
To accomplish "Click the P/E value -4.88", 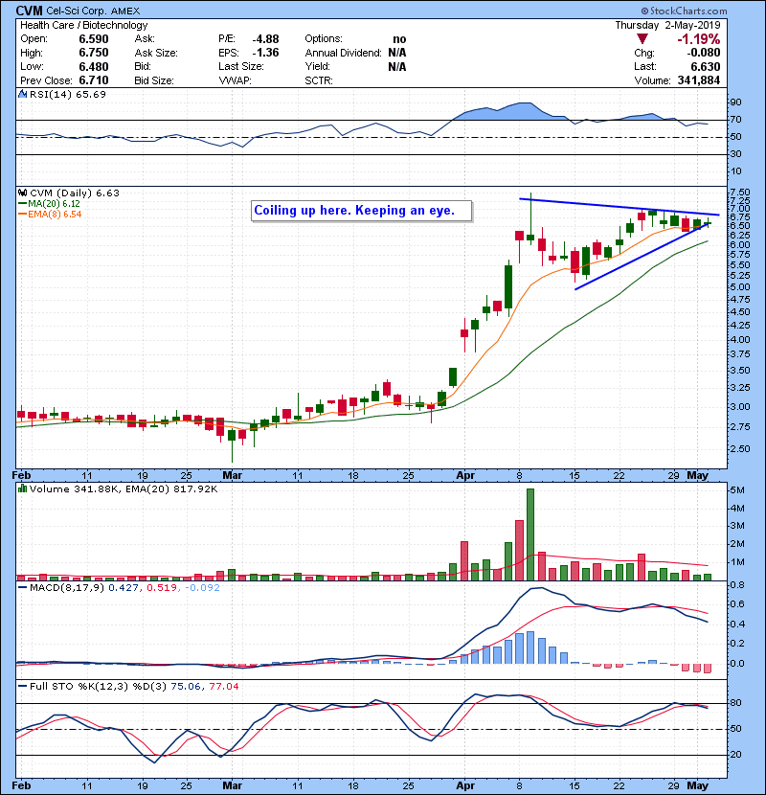I will pyautogui.click(x=265, y=39).
